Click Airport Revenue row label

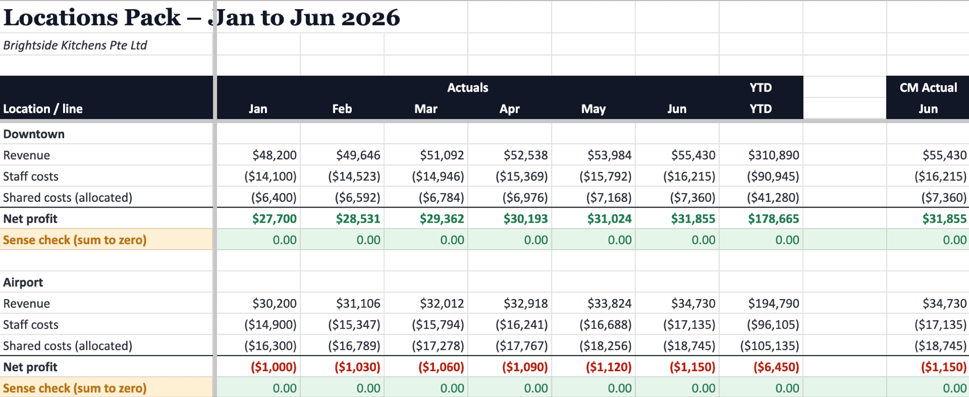[26, 303]
